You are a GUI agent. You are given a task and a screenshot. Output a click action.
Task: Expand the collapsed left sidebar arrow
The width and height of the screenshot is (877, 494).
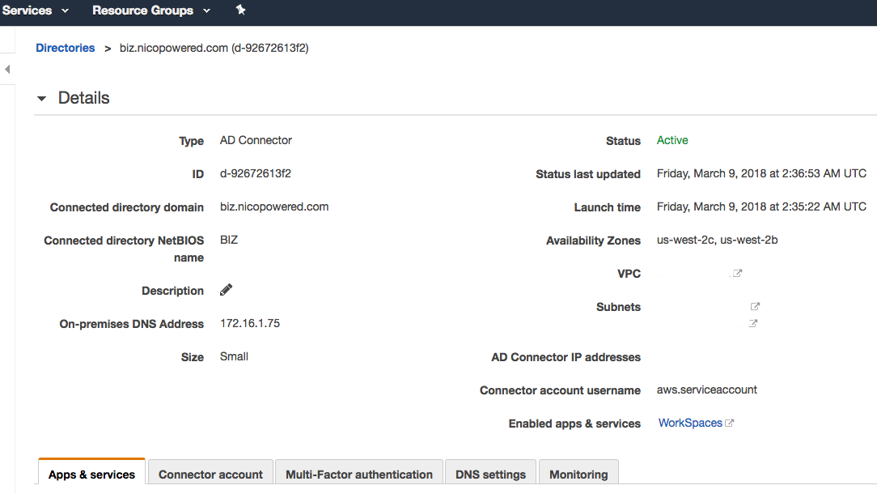point(7,70)
